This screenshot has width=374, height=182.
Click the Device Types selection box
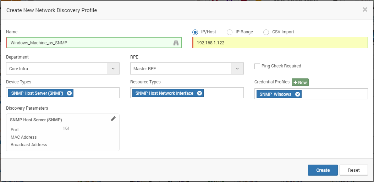tap(63, 93)
